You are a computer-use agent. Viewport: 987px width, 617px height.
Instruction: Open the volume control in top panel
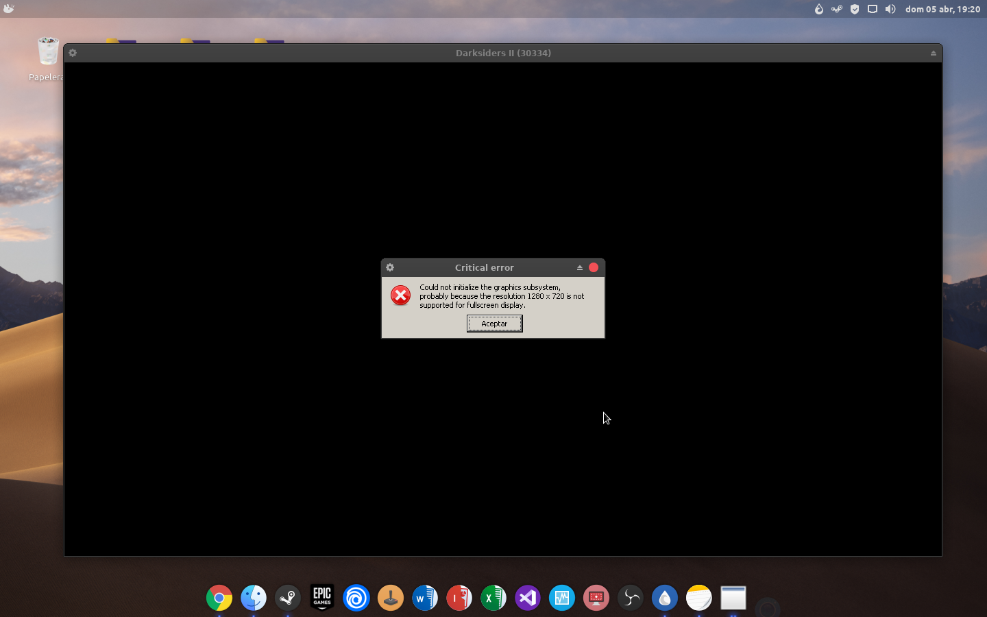pos(890,9)
